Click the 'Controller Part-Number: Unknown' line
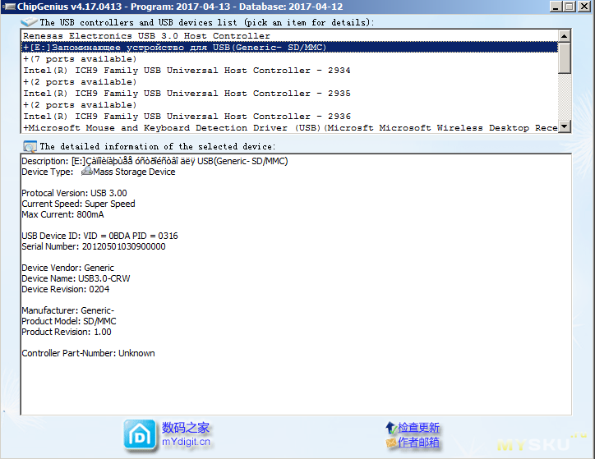This screenshot has height=459, width=595. (89, 353)
